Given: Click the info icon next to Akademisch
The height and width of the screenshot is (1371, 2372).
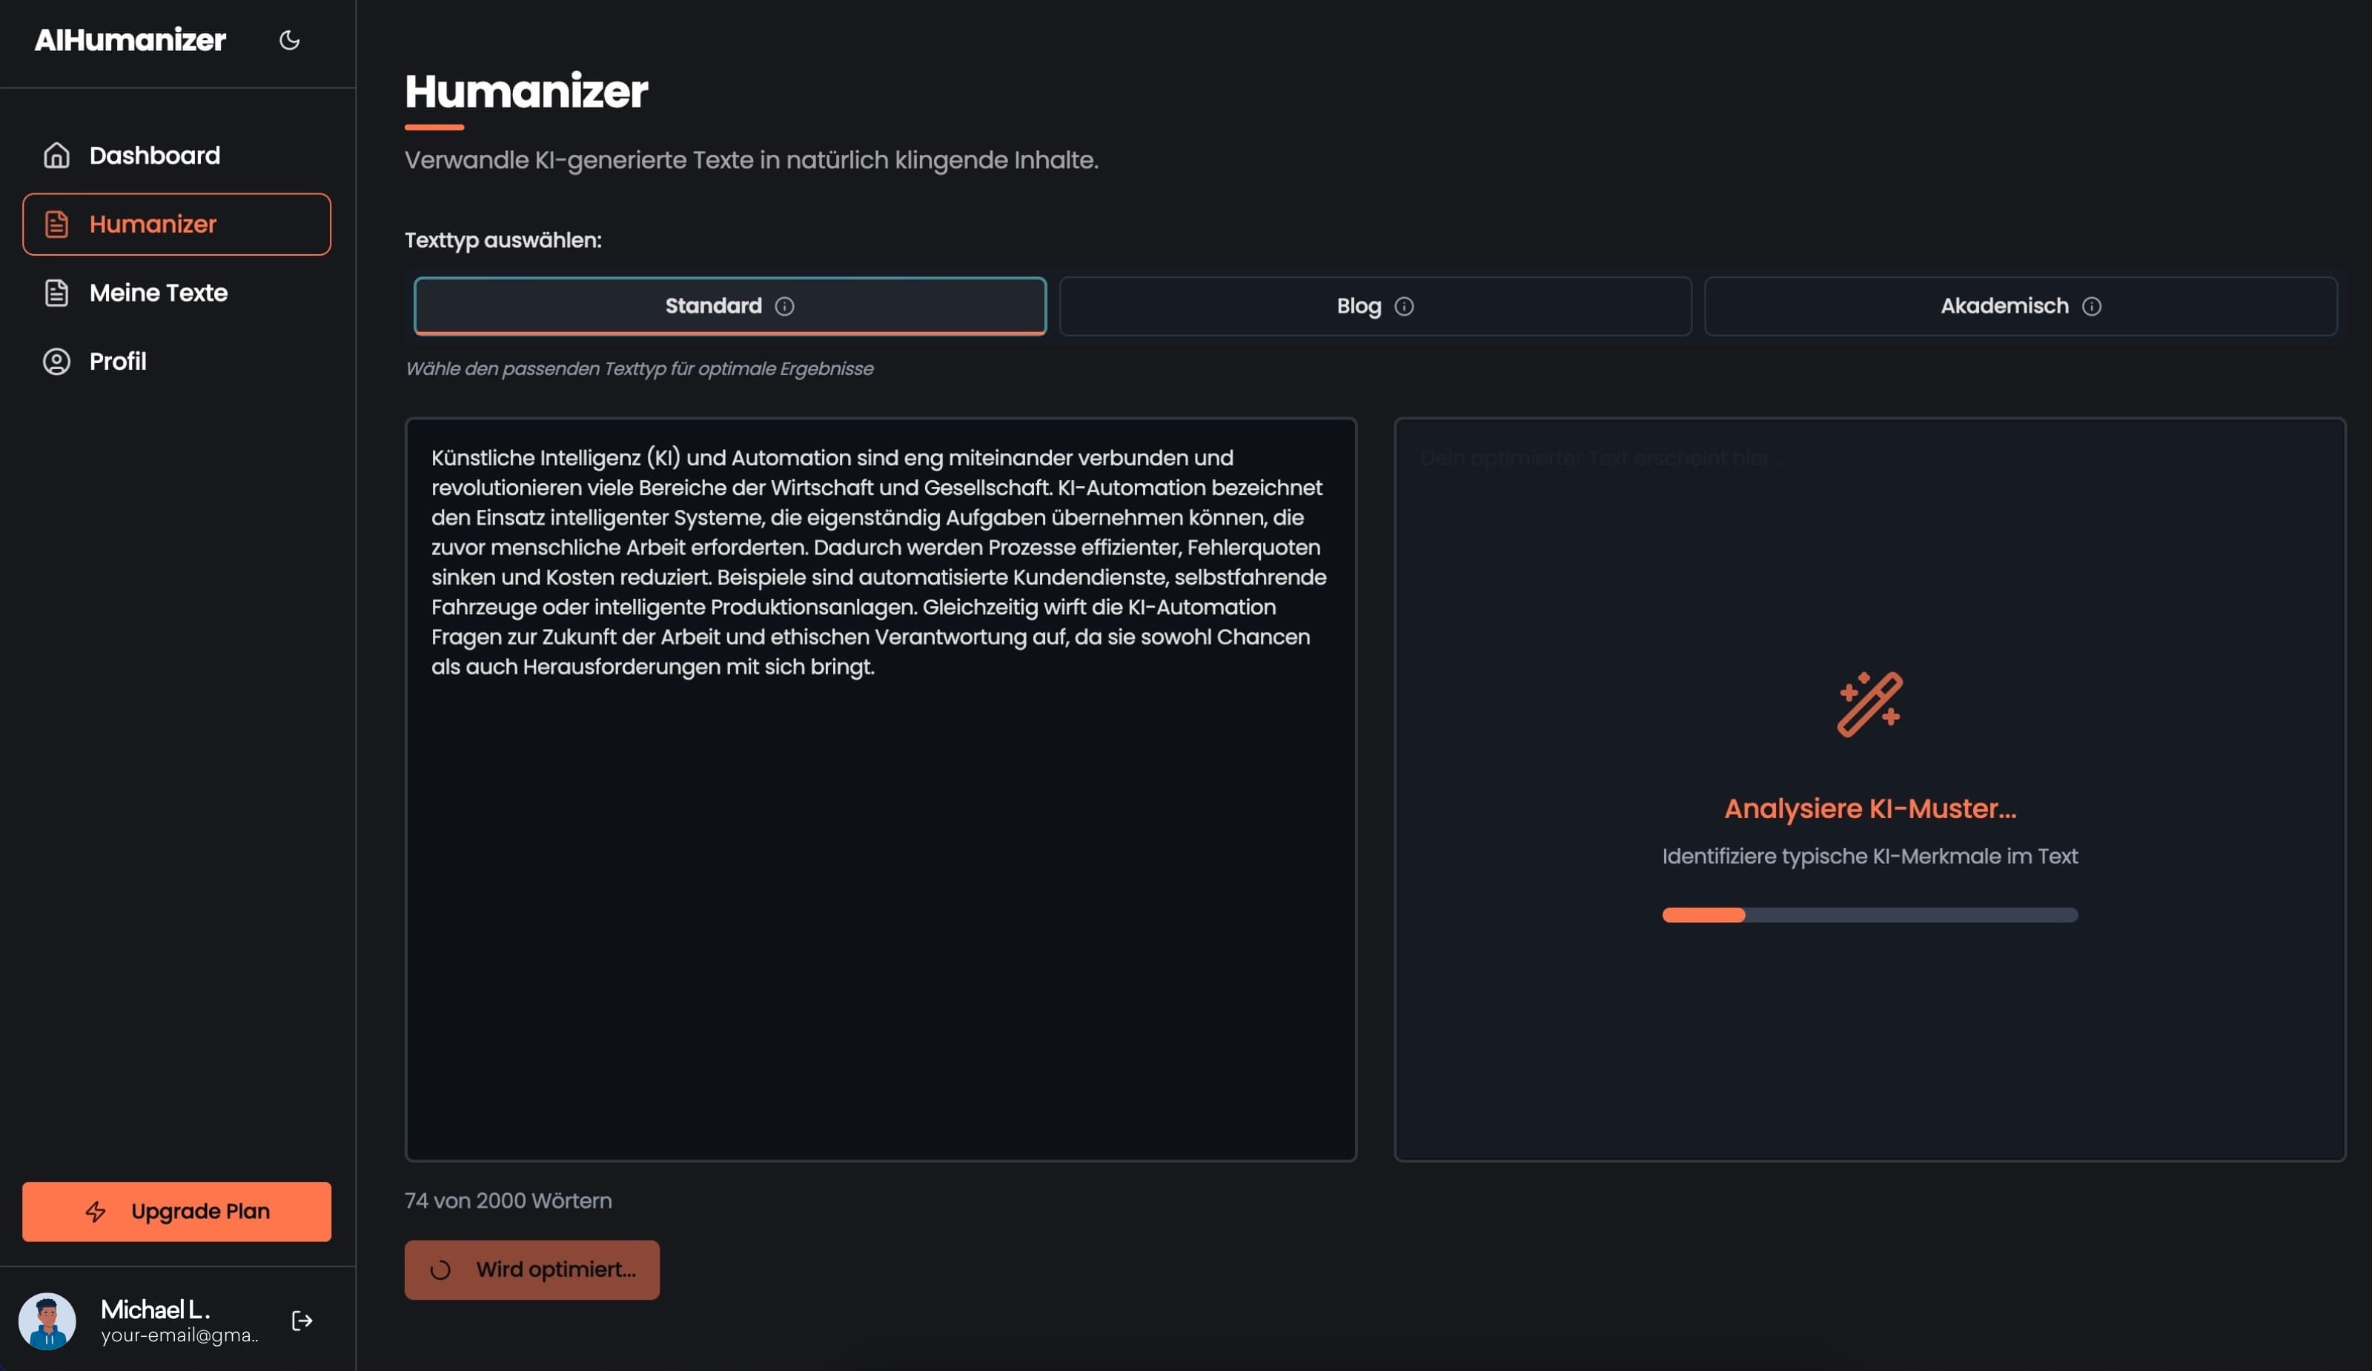Looking at the screenshot, I should (x=2092, y=307).
